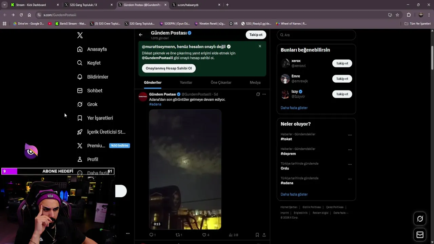The width and height of the screenshot is (434, 244).
Task: Click the X logo in the sidebar
Action: tap(80, 35)
